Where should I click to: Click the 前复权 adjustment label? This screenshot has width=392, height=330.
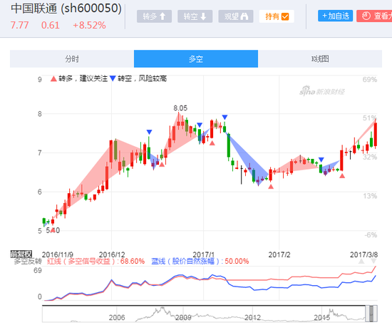21,254
